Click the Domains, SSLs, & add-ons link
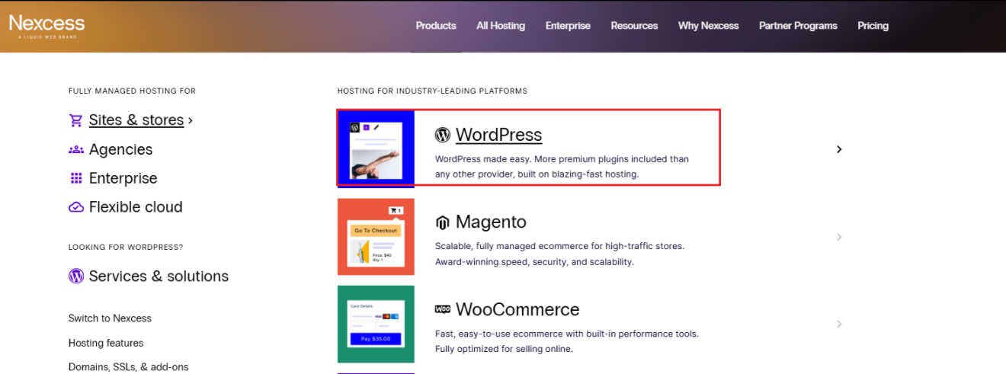 [x=128, y=366]
